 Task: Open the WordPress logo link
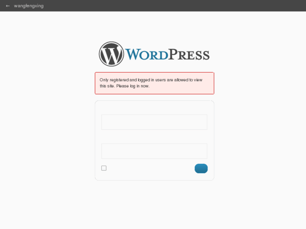154,54
